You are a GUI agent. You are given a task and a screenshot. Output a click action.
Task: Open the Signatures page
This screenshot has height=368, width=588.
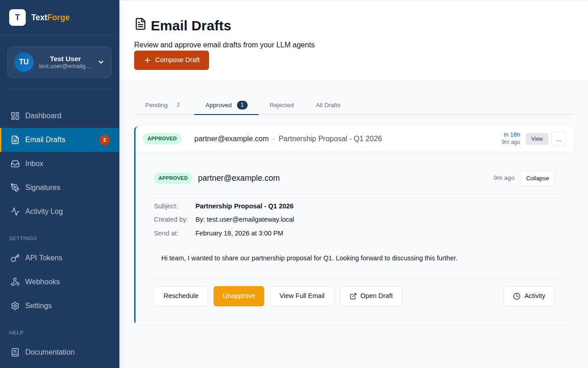coord(60,188)
